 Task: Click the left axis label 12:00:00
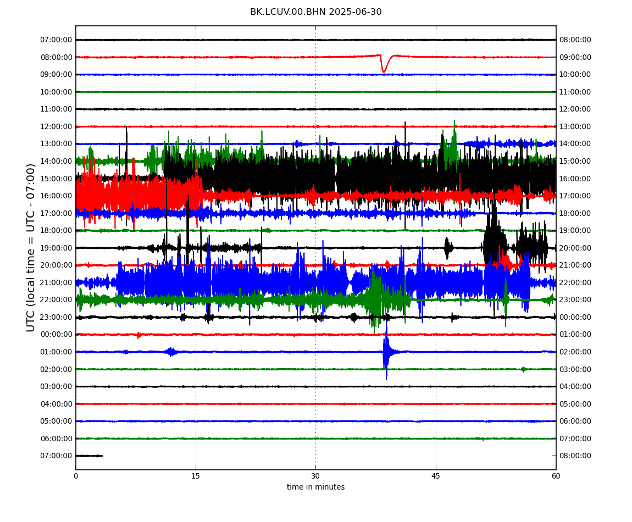56,126
